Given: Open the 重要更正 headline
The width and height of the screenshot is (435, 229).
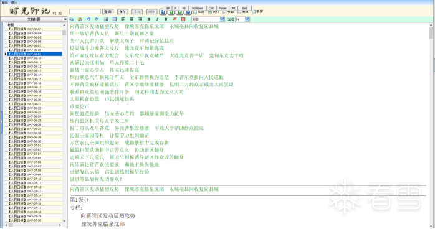Looking at the screenshot, I should pyautogui.click(x=80, y=106).
